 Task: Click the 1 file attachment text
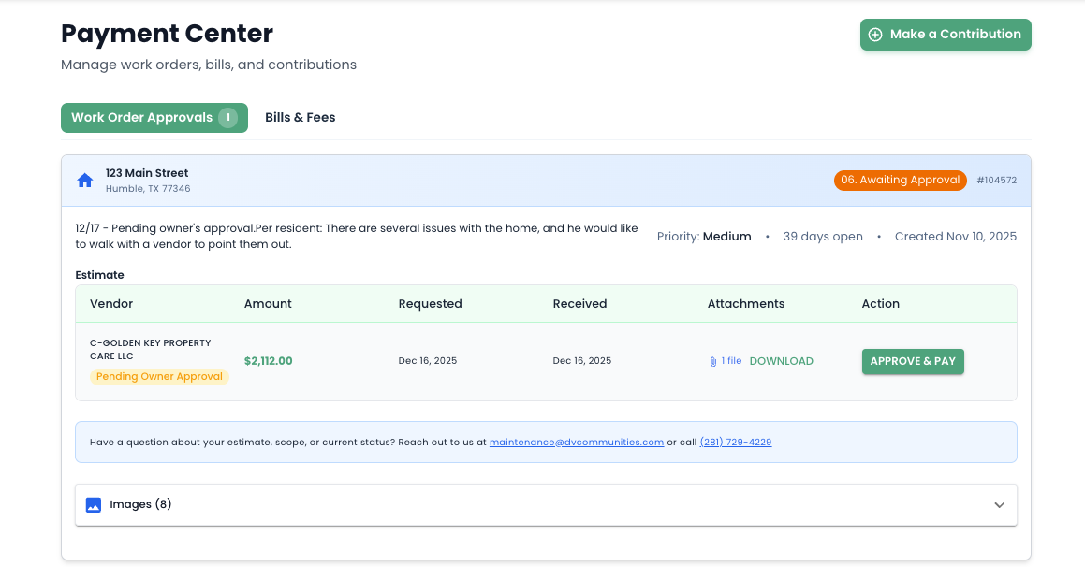click(x=731, y=361)
